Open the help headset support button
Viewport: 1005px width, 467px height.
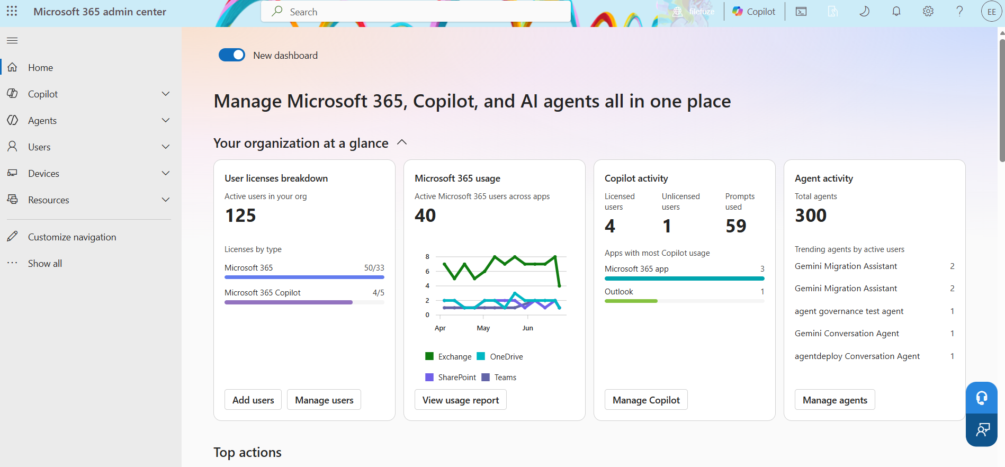pos(982,398)
